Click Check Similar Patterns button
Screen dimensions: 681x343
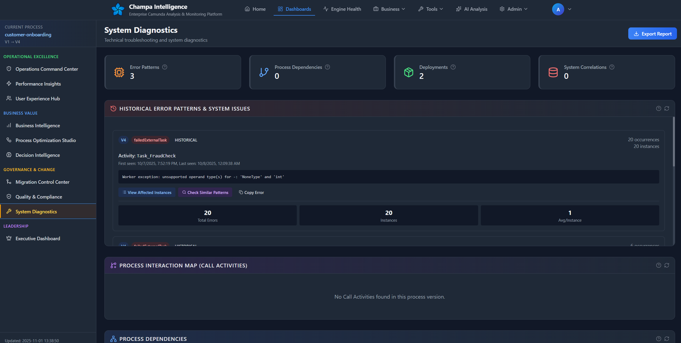pyautogui.click(x=205, y=192)
